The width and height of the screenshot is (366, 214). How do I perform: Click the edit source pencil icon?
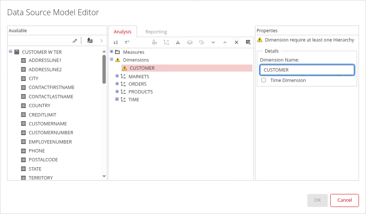pos(75,41)
